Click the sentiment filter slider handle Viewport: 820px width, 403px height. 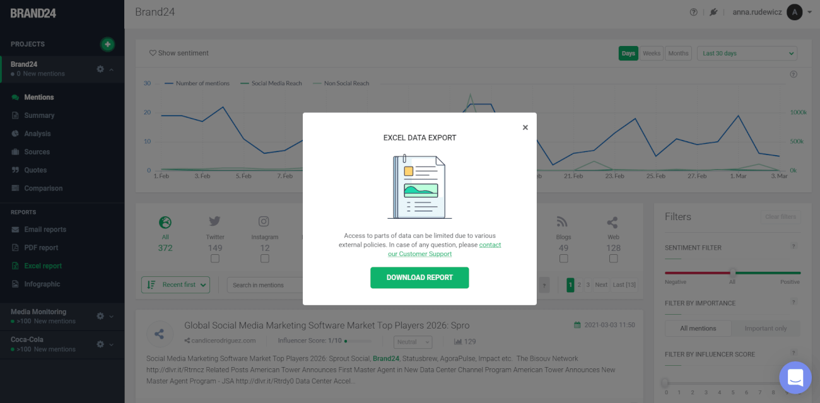(732, 273)
